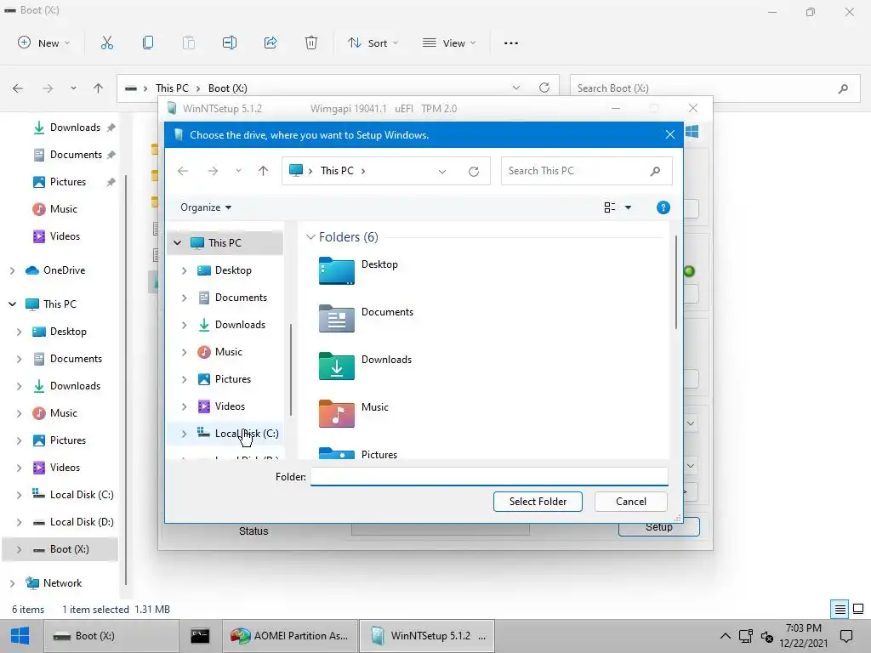This screenshot has width=871, height=653.
Task: Refresh the Boot (X:) address bar
Action: [544, 88]
